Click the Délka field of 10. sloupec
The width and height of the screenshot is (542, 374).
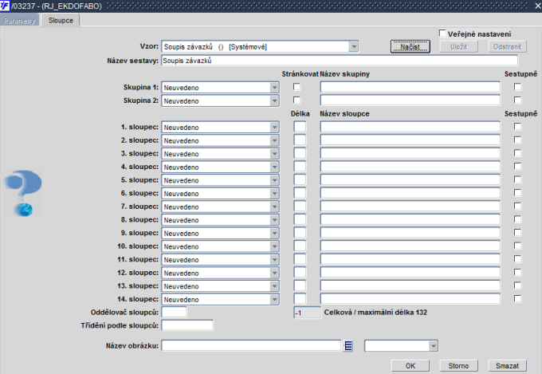(300, 246)
